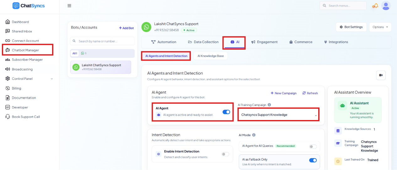Viewport: 397px width, 170px height.
Task: Select the All 1 filter tab
Action: click(x=75, y=53)
